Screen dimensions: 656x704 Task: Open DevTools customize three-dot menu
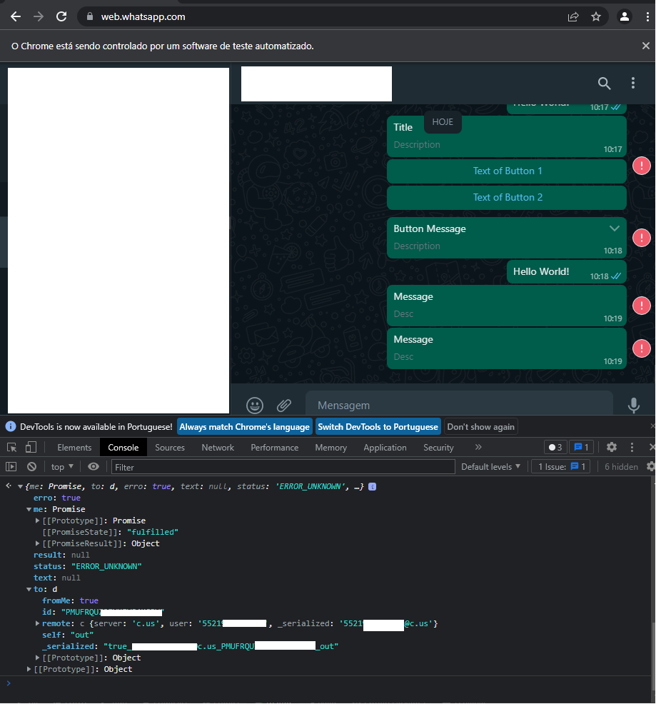coord(632,447)
